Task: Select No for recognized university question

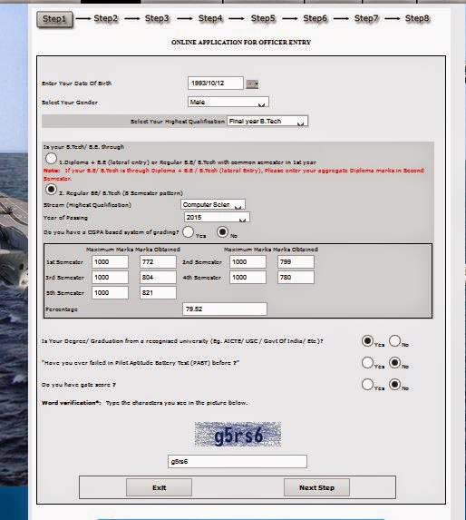Action: pyautogui.click(x=394, y=341)
